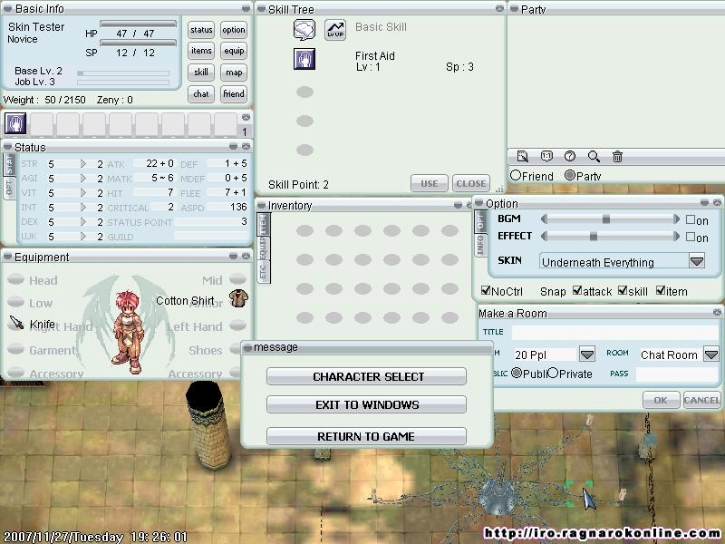Collapse the Basic Info window title pin
The image size is (725, 544).
click(7, 8)
